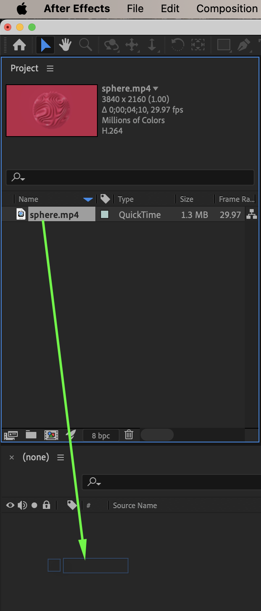The width and height of the screenshot is (261, 611).
Task: Select the Pen tool
Action: 244,45
